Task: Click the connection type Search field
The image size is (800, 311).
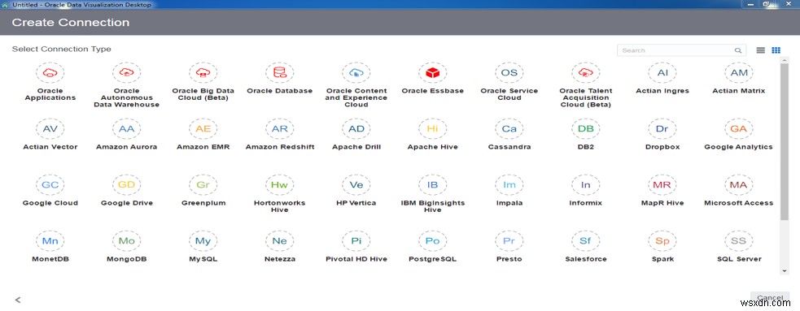Action: tap(682, 50)
